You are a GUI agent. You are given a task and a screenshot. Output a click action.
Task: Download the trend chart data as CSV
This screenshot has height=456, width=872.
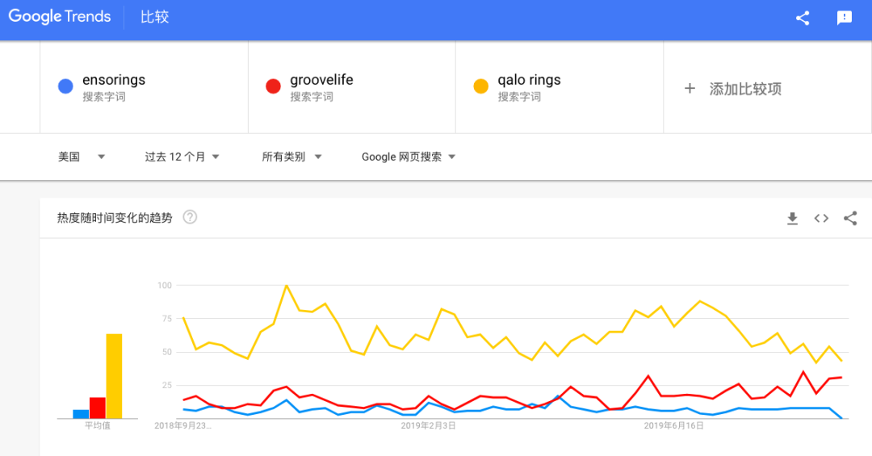(793, 219)
